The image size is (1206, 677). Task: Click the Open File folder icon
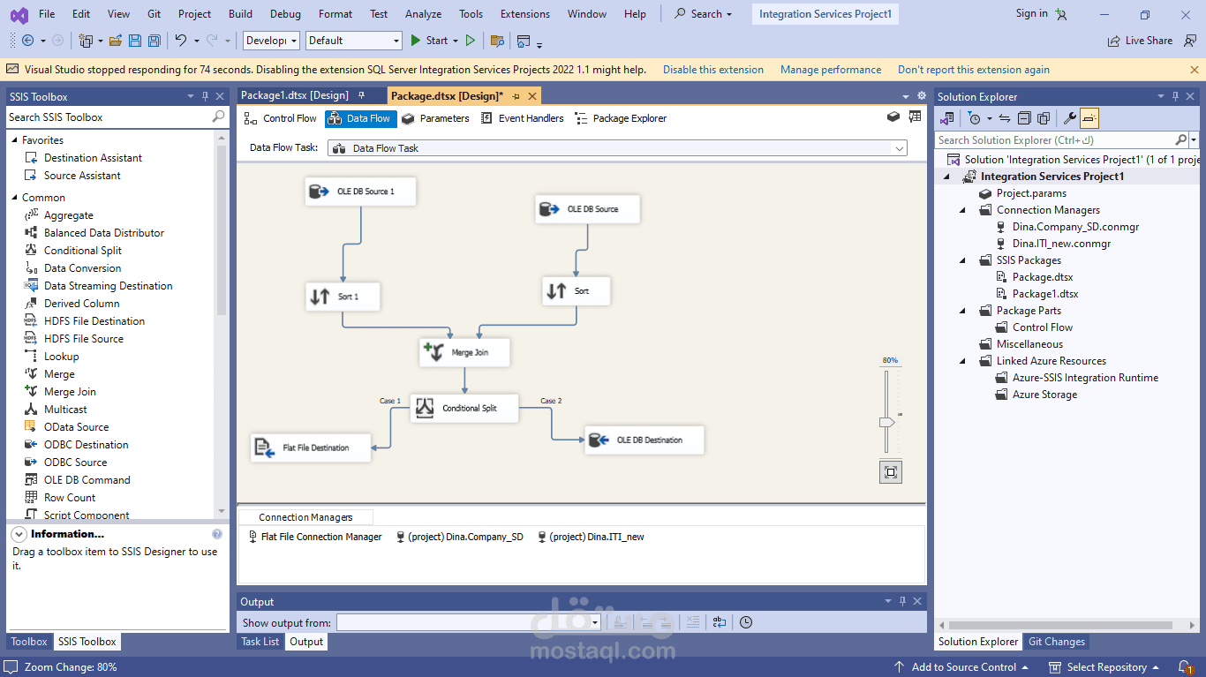point(116,41)
